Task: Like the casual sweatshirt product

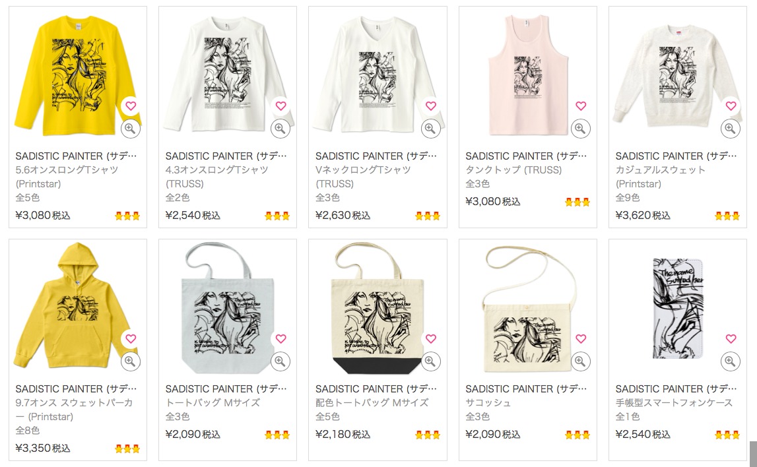Action: coord(731,106)
